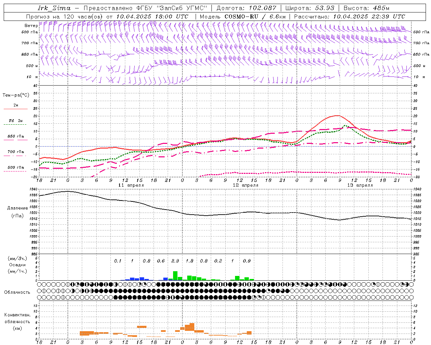Click the "Конвективн." convective cloud label
Screen dimensions: 431x345
pyautogui.click(x=17, y=315)
